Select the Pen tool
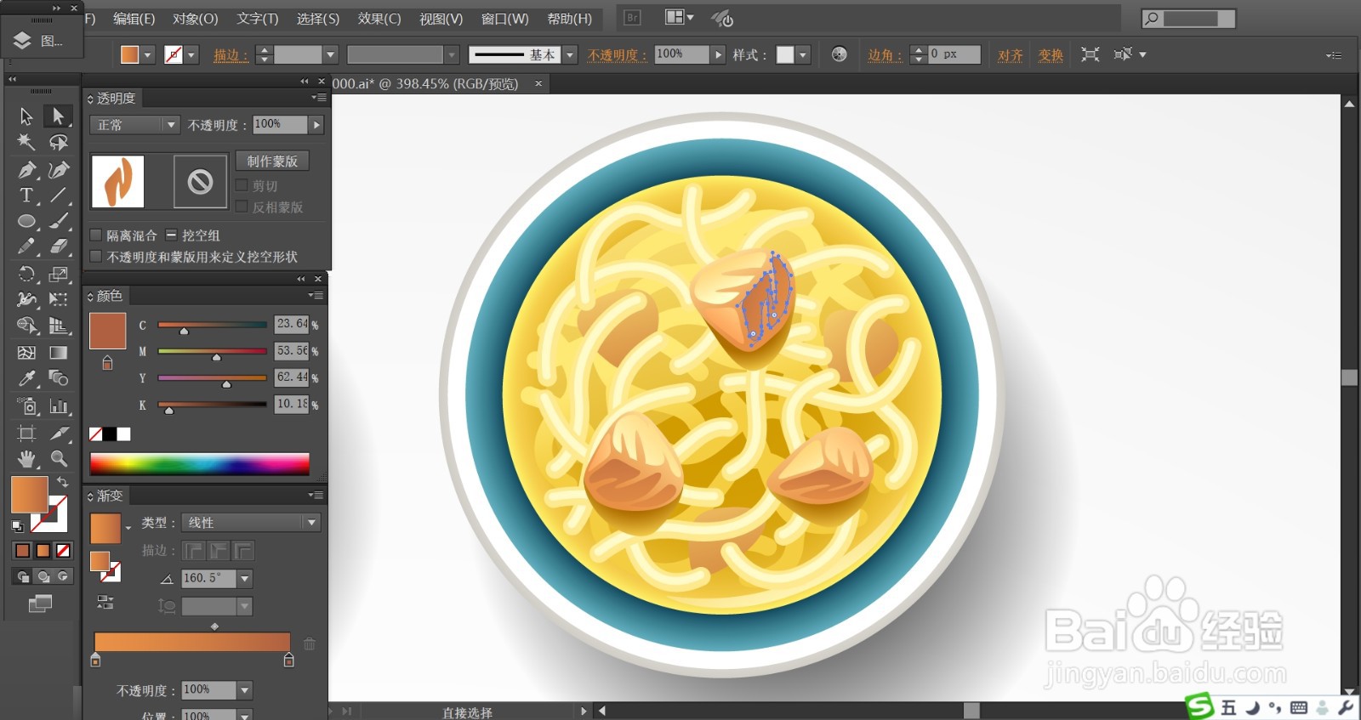 point(26,169)
